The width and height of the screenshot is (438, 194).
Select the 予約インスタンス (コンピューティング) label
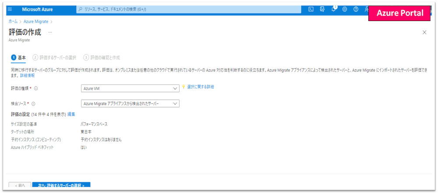coord(36,140)
